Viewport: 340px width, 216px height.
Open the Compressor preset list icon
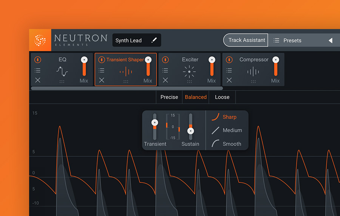[x=229, y=70]
